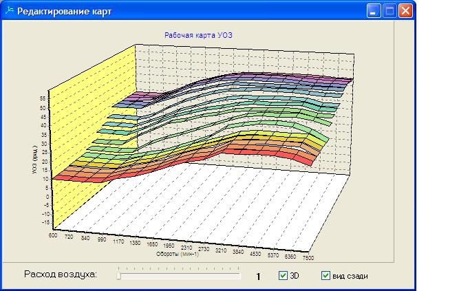Click the вид сзади label text
The width and height of the screenshot is (470, 291).
coord(350,276)
